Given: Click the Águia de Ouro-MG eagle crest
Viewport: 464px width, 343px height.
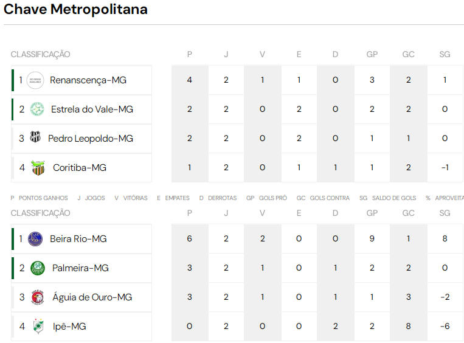Looking at the screenshot, I should (38, 297).
